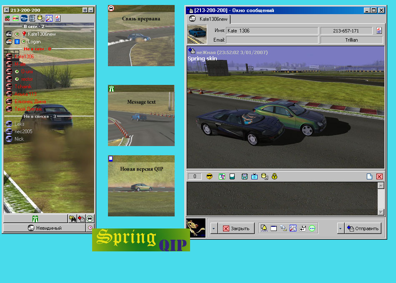The image size is (396, 283).
Task: Click the red and black cars icon in contact list toolbar
Action: [x=16, y=18]
